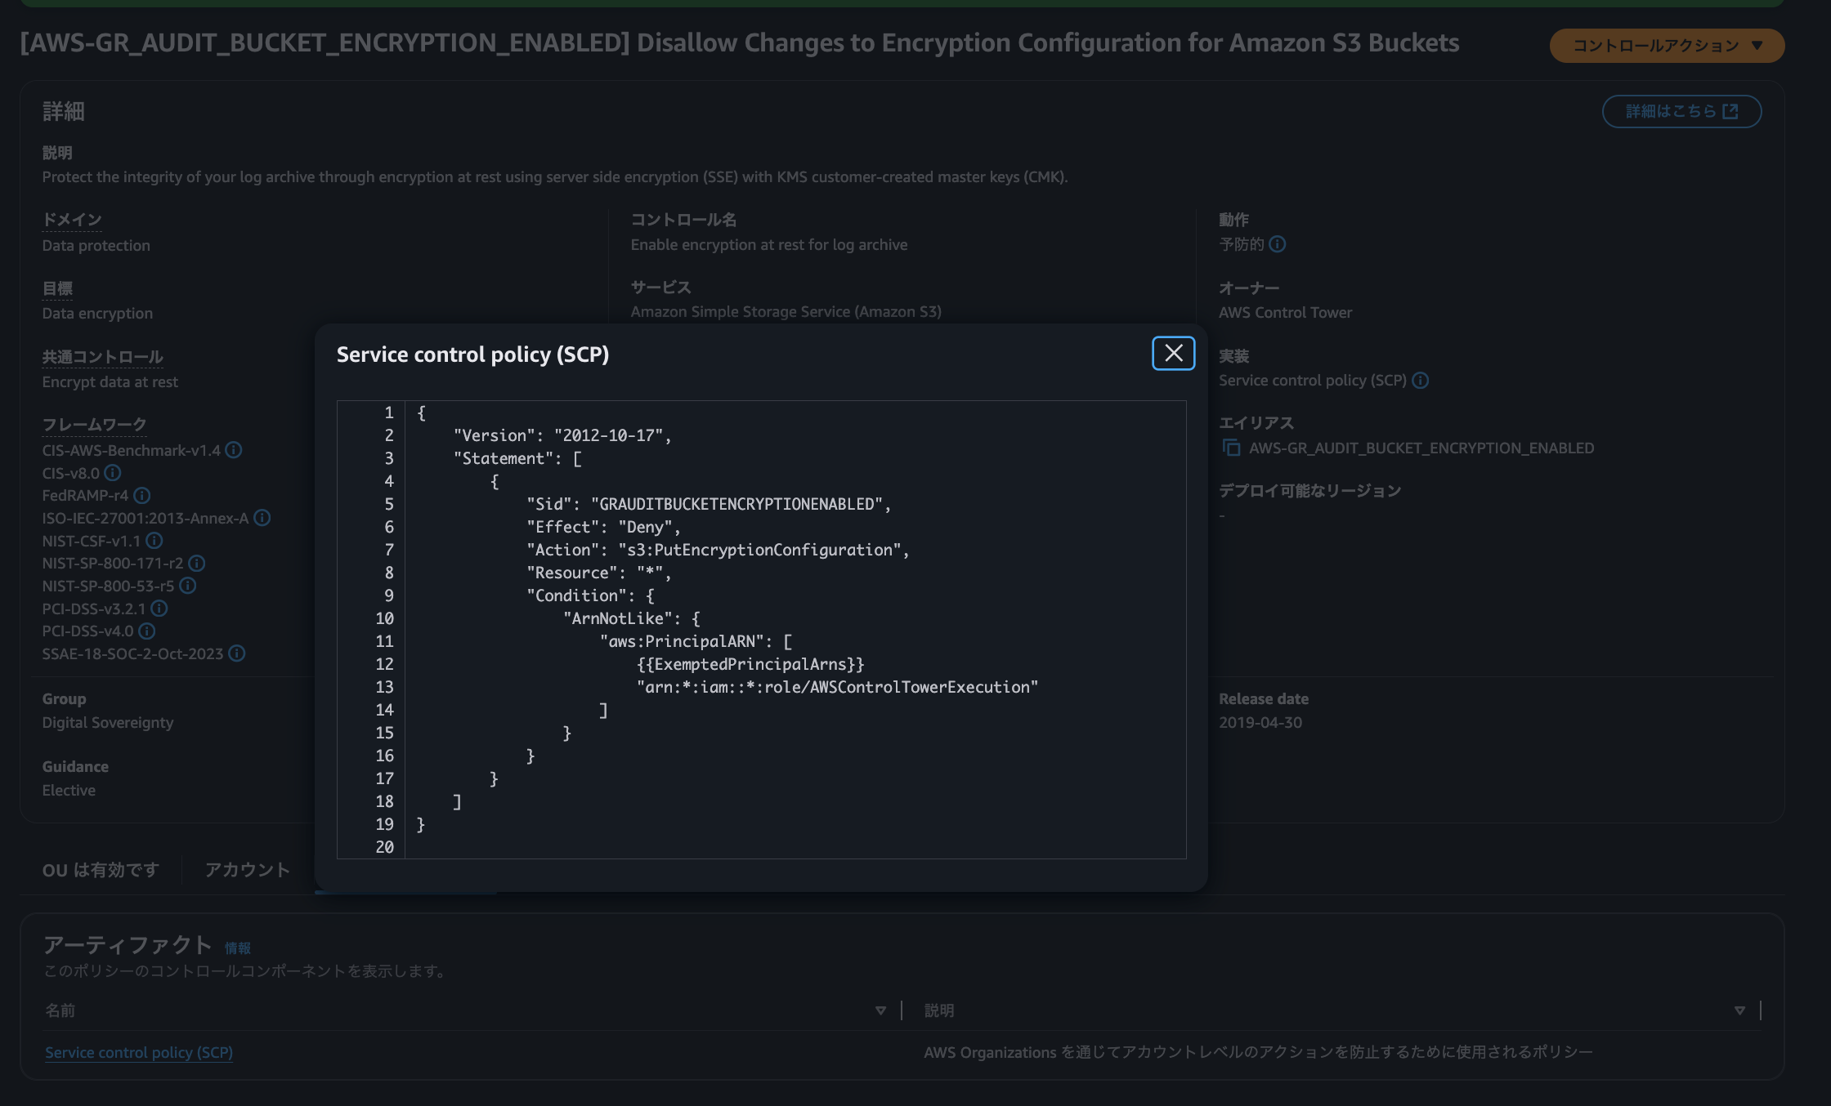
Task: Click the "Version": "2012-10-17" line
Action: click(562, 435)
